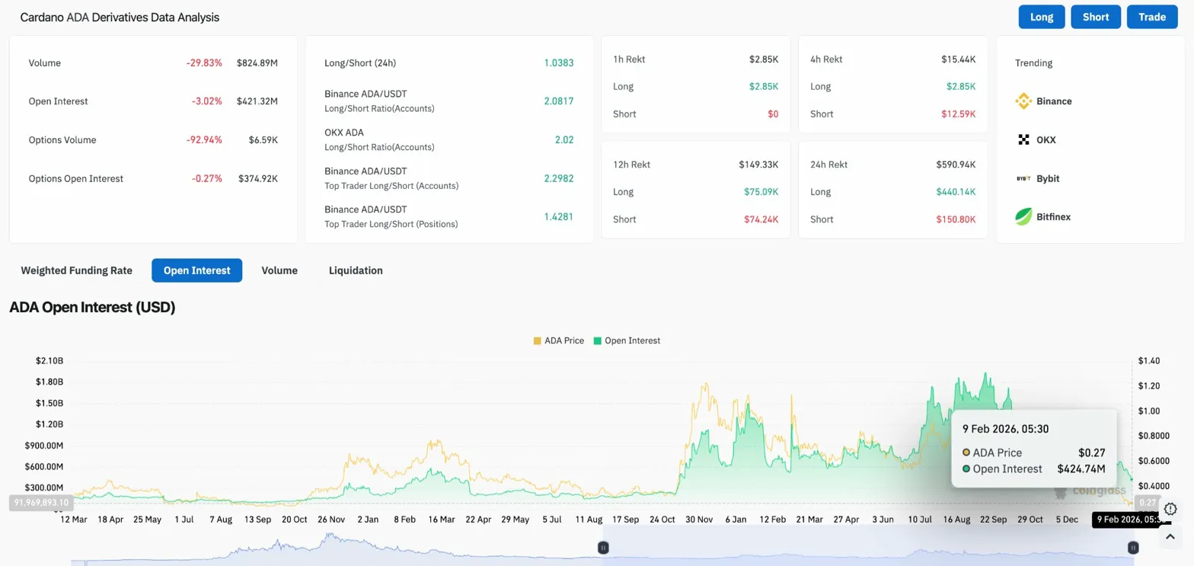This screenshot has width=1194, height=566.
Task: Click the right range slider handle
Action: [x=1133, y=547]
